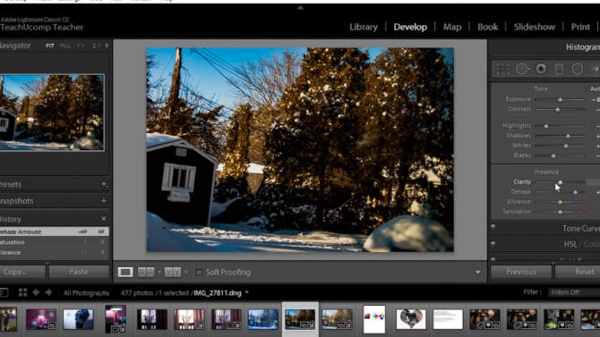Select the Saturation history step
Viewport: 600px width, 337px height.
point(55,242)
